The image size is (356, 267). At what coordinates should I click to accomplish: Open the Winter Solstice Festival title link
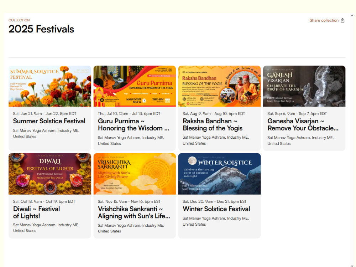click(216, 209)
